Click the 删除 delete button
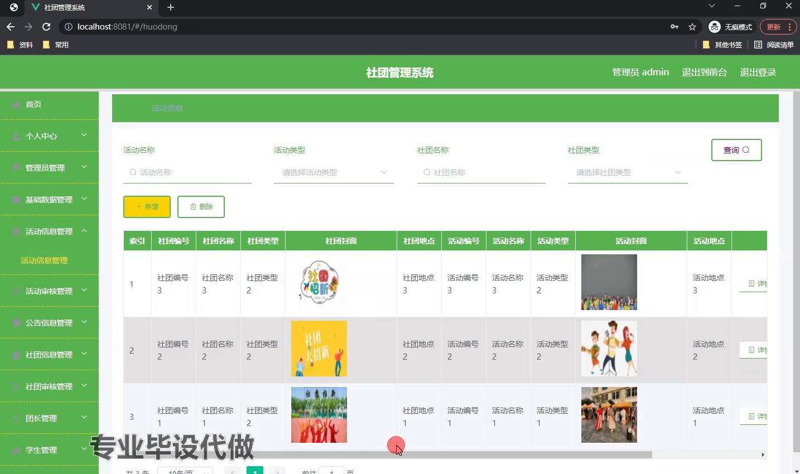The width and height of the screenshot is (800, 474). [201, 207]
